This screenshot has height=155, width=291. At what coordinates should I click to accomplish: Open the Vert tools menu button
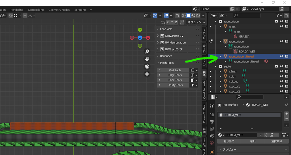173,70
